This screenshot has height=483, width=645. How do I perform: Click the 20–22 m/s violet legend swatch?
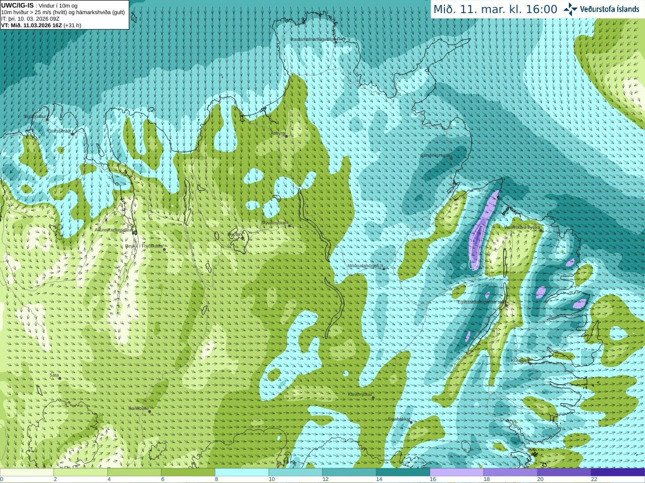pyautogui.click(x=564, y=472)
